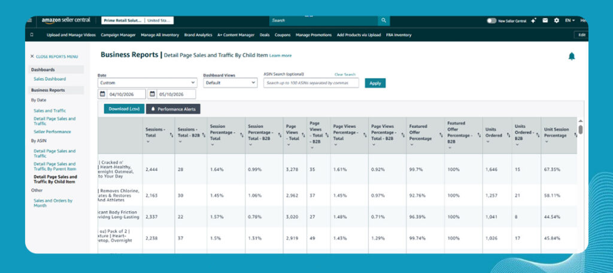Click the teal notification bell icon

click(x=572, y=56)
